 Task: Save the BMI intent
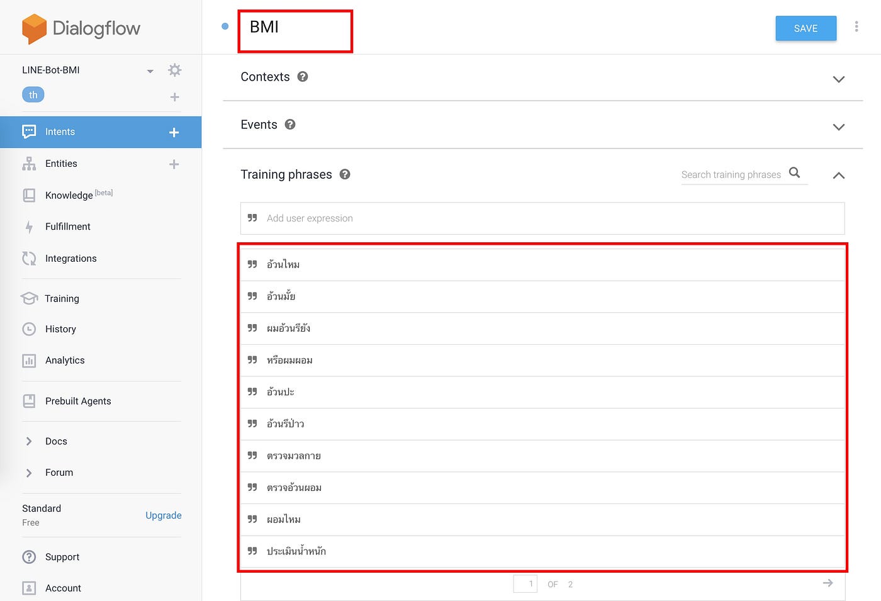pyautogui.click(x=805, y=28)
